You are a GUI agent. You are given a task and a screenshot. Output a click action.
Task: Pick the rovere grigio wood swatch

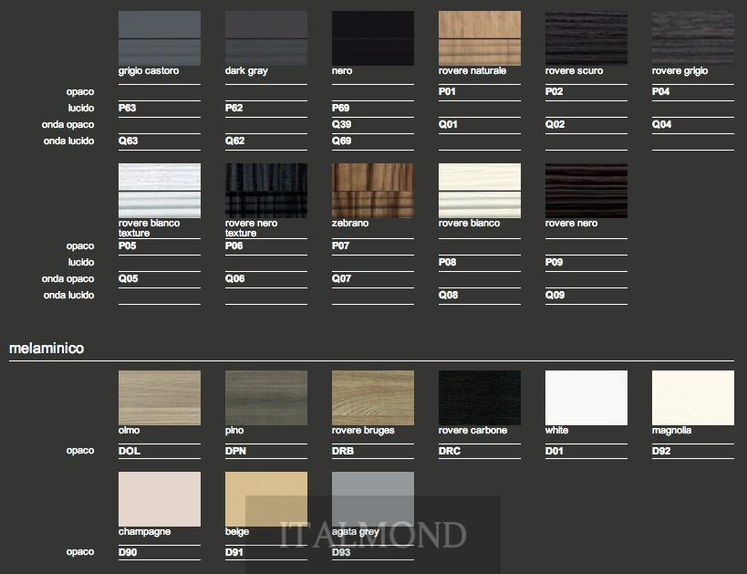pos(692,38)
